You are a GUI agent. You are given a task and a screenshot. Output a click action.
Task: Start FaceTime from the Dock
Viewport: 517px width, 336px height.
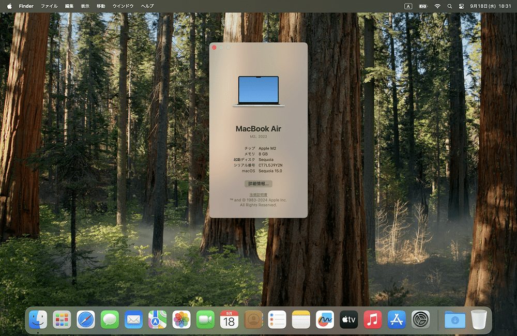205,319
